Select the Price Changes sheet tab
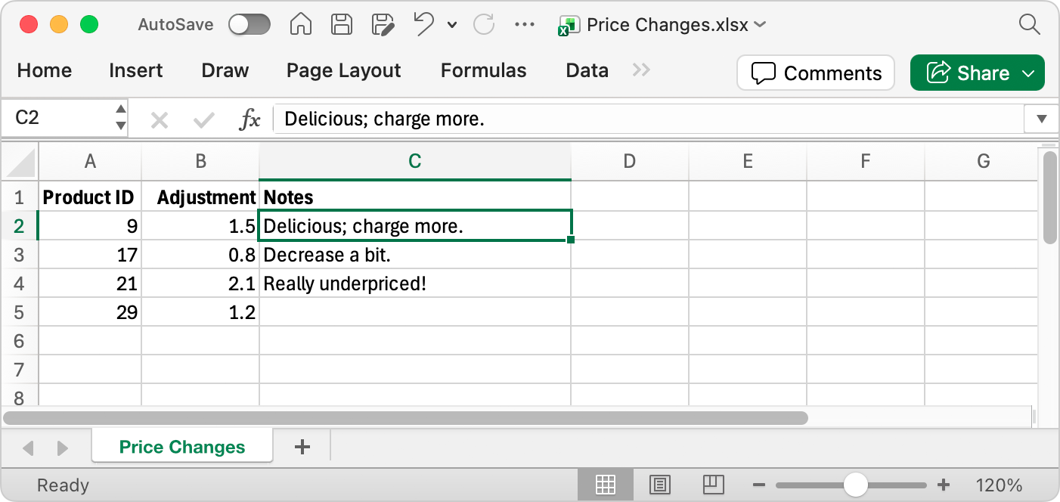The height and width of the screenshot is (502, 1060). coord(181,447)
